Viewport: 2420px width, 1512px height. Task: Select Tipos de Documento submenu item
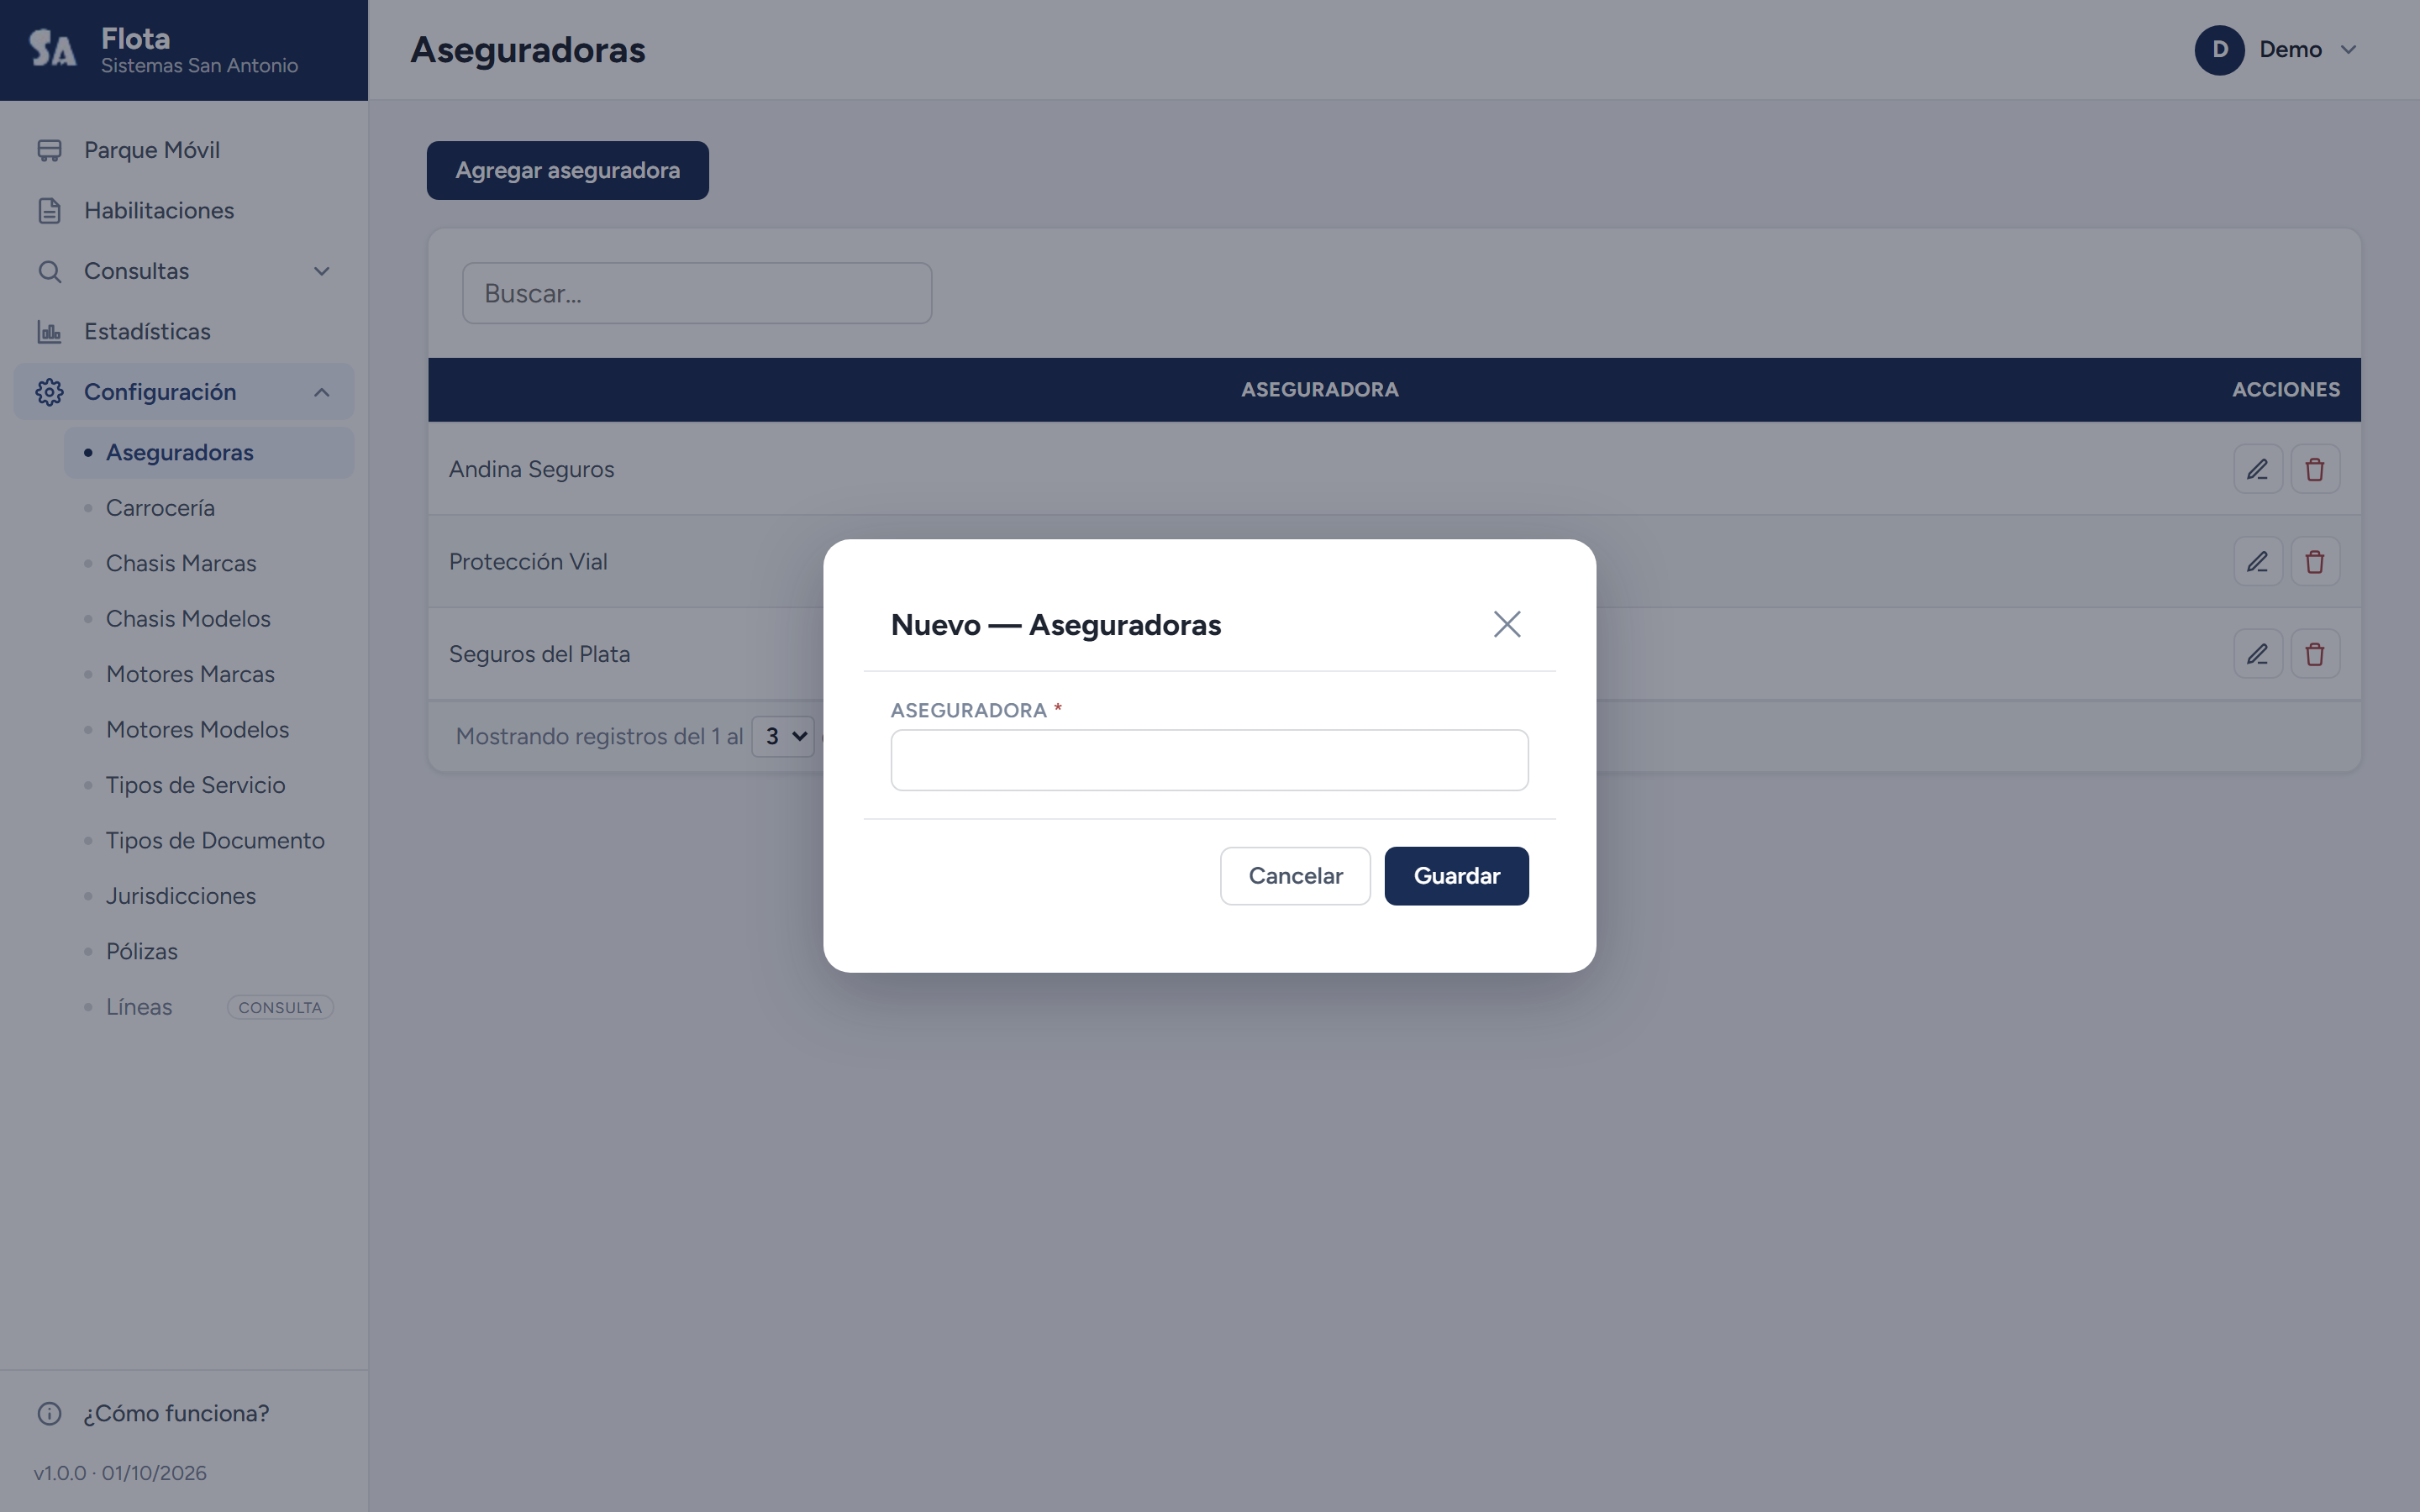(x=209, y=841)
